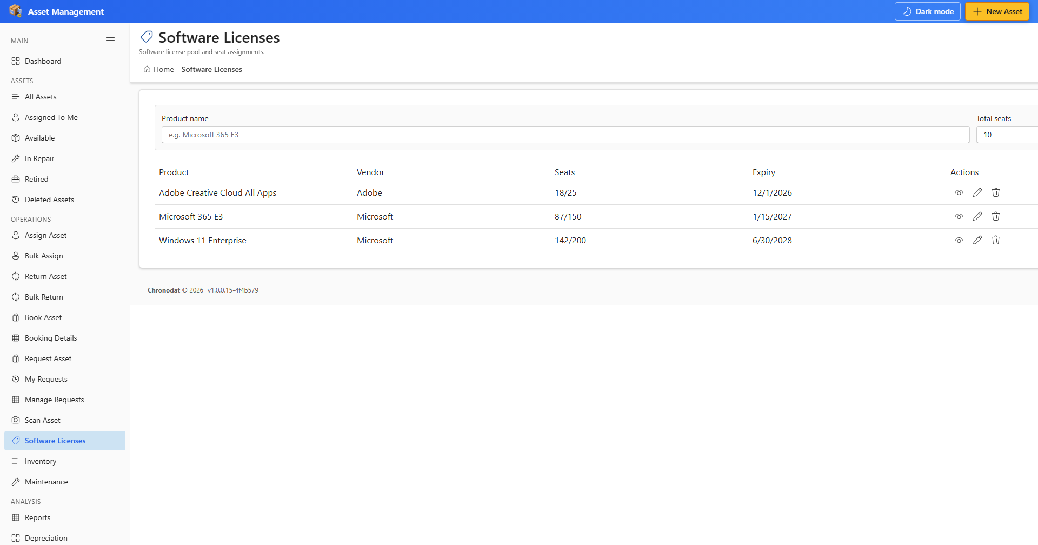Click Microsoft 365 E3 product name
This screenshot has height=545, width=1038.
191,217
